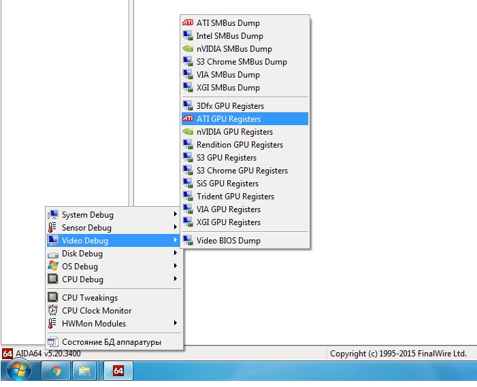The width and height of the screenshot is (477, 387).
Task: Click the ATI logo beside ATI GPU Registers
Action: tap(188, 118)
